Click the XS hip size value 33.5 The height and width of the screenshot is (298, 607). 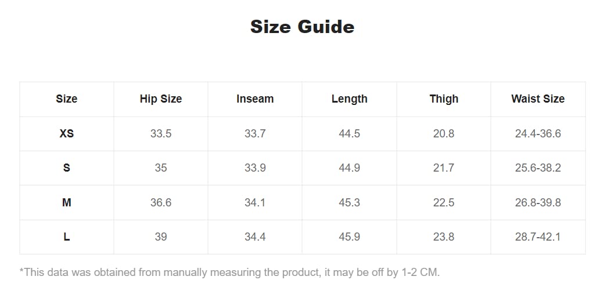pyautogui.click(x=161, y=133)
